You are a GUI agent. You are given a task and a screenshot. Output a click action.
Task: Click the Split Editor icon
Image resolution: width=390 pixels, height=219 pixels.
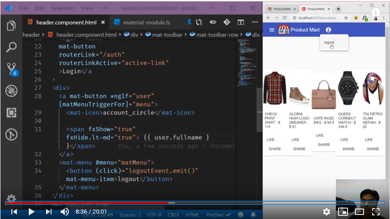click(x=241, y=22)
